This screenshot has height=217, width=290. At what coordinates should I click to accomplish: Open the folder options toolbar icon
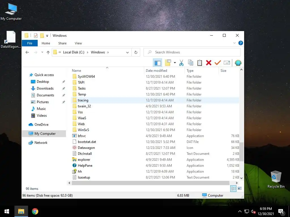[168, 63]
